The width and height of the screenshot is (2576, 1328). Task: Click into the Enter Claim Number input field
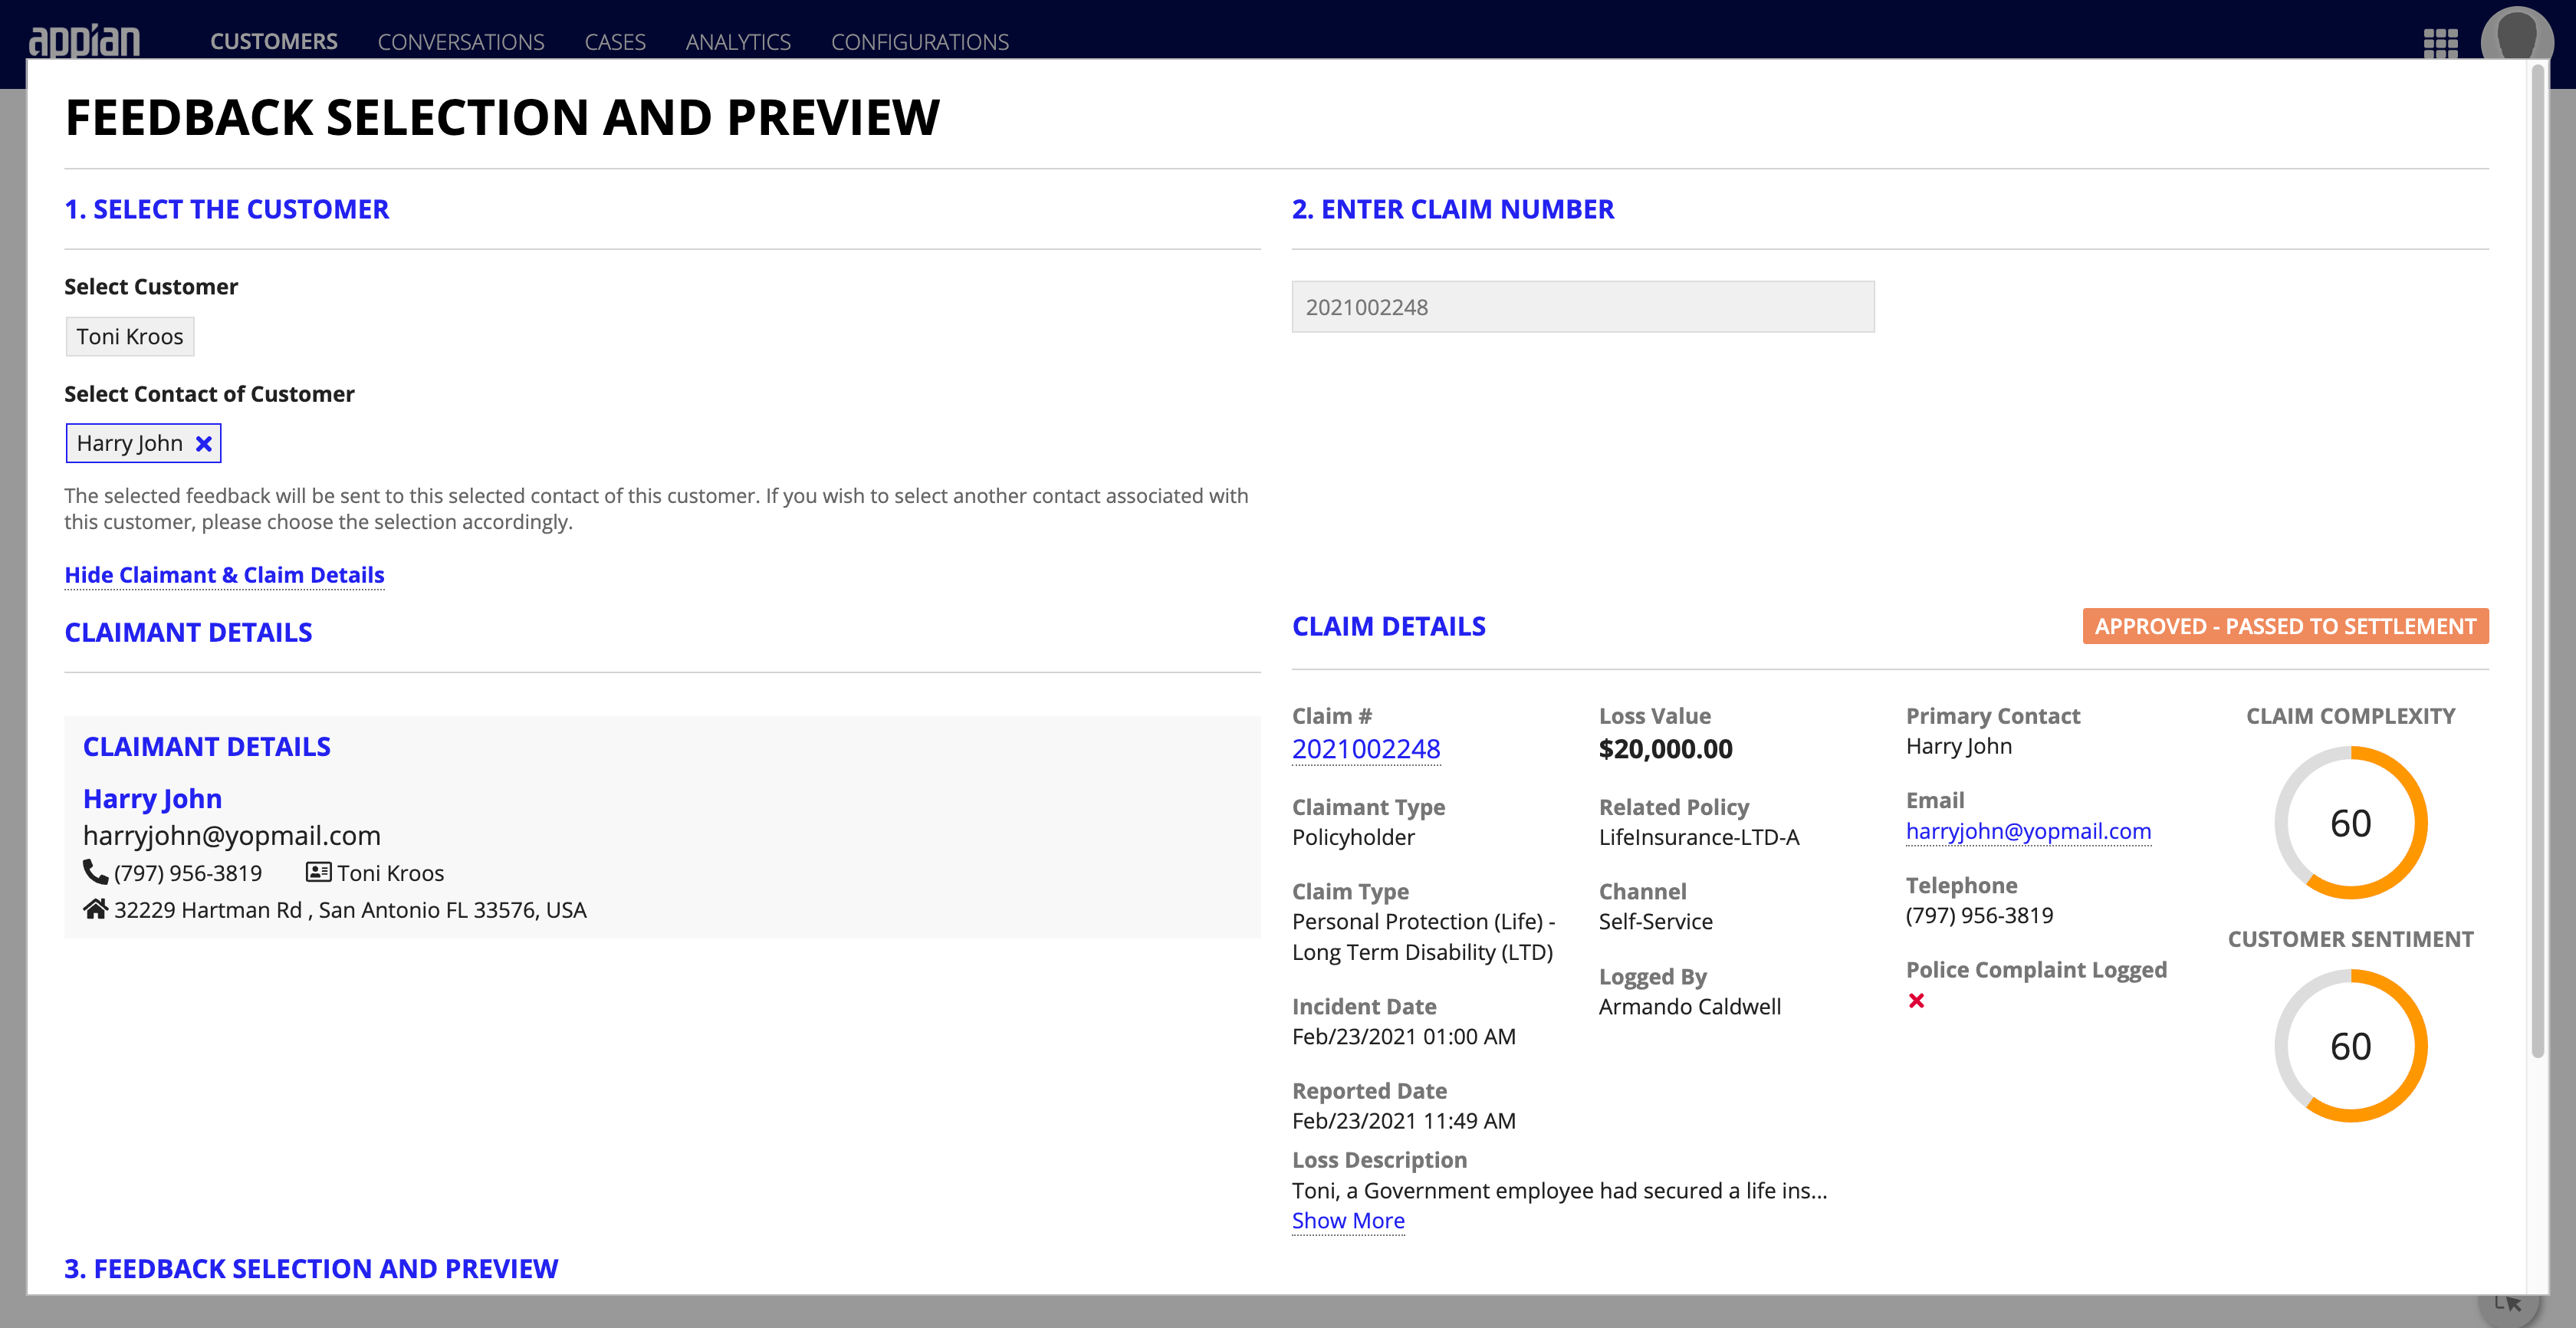(1583, 305)
